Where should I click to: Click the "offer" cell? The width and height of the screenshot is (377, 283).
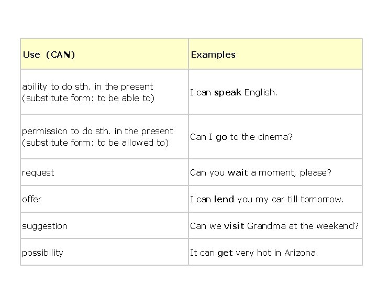(32, 199)
